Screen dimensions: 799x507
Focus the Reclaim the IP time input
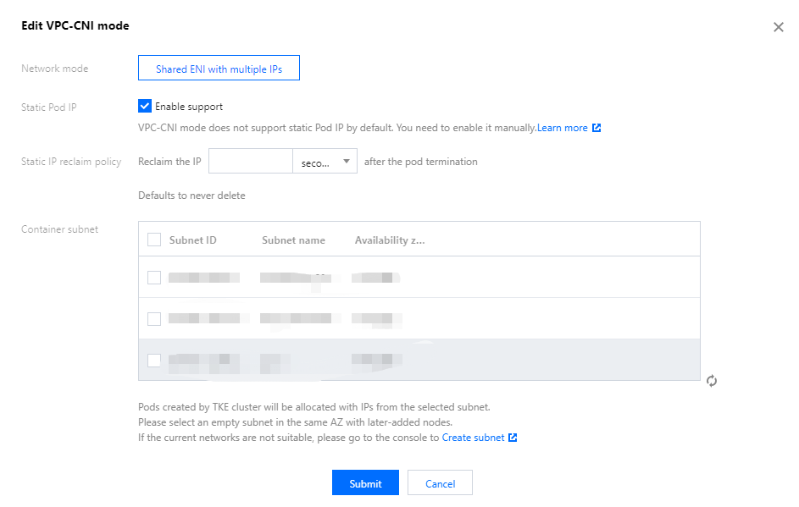click(x=250, y=162)
